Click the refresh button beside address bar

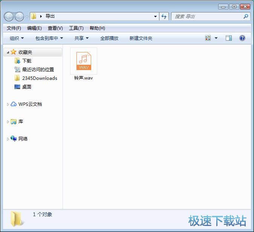tap(164, 16)
